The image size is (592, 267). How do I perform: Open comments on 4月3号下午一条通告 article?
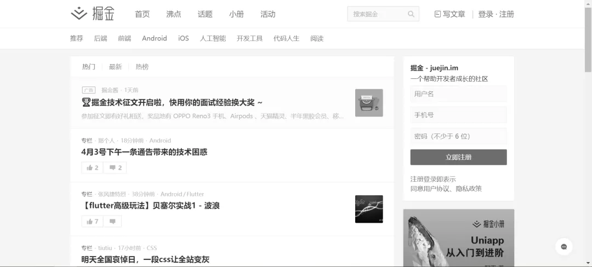click(115, 167)
